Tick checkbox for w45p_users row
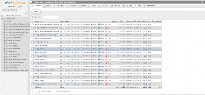Image resolution: width=205 pixels, height=95 pixels. (x=33, y=80)
